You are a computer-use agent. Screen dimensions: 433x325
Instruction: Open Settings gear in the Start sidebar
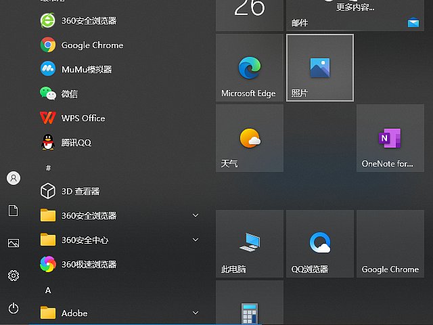[x=14, y=276]
